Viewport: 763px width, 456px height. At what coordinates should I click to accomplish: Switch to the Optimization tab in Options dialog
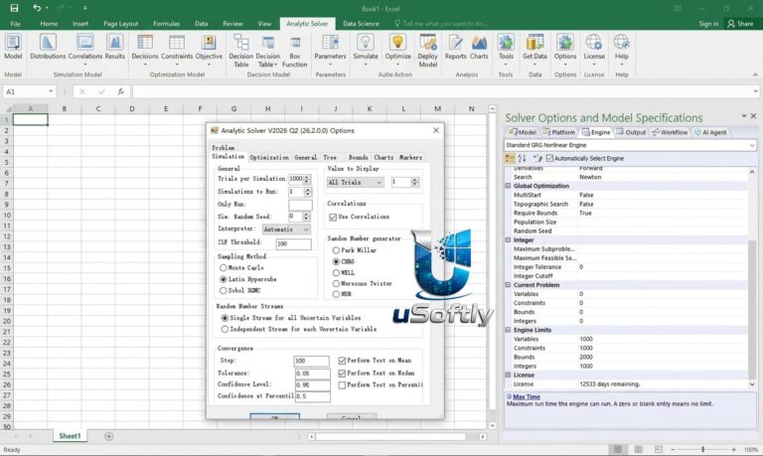(x=269, y=157)
